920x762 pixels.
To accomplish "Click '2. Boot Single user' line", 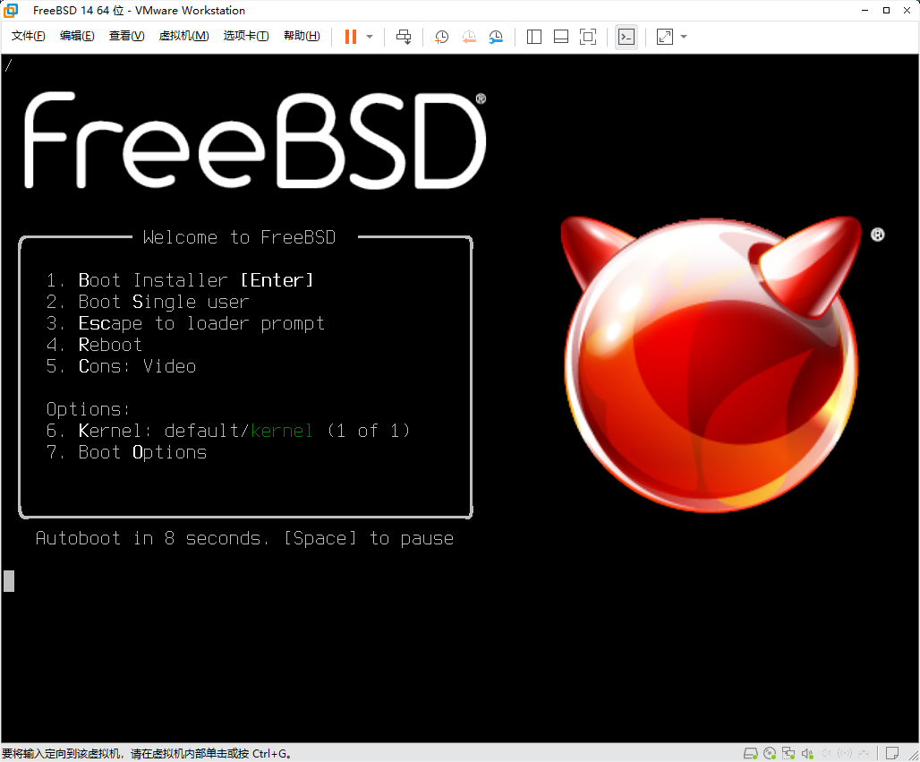I will (148, 302).
